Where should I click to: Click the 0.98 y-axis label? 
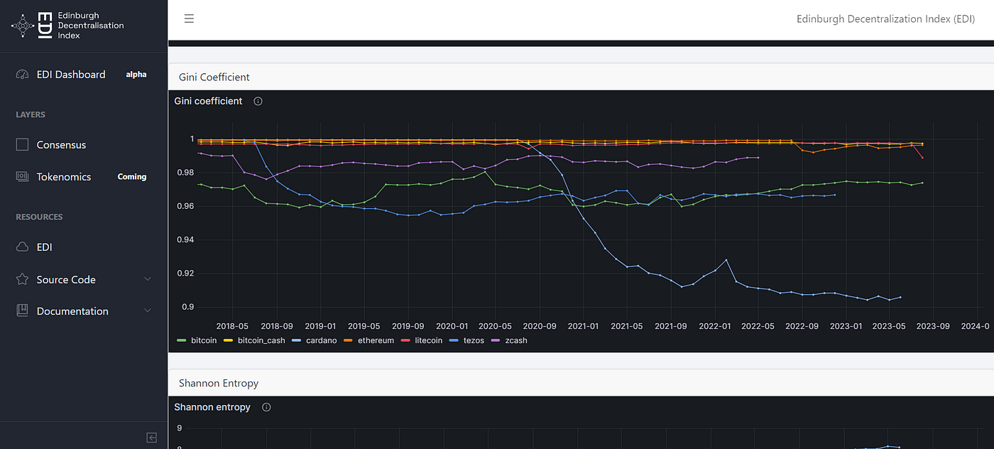point(185,173)
